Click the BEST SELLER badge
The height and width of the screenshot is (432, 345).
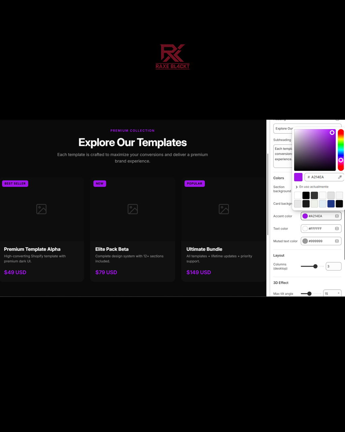pyautogui.click(x=15, y=184)
